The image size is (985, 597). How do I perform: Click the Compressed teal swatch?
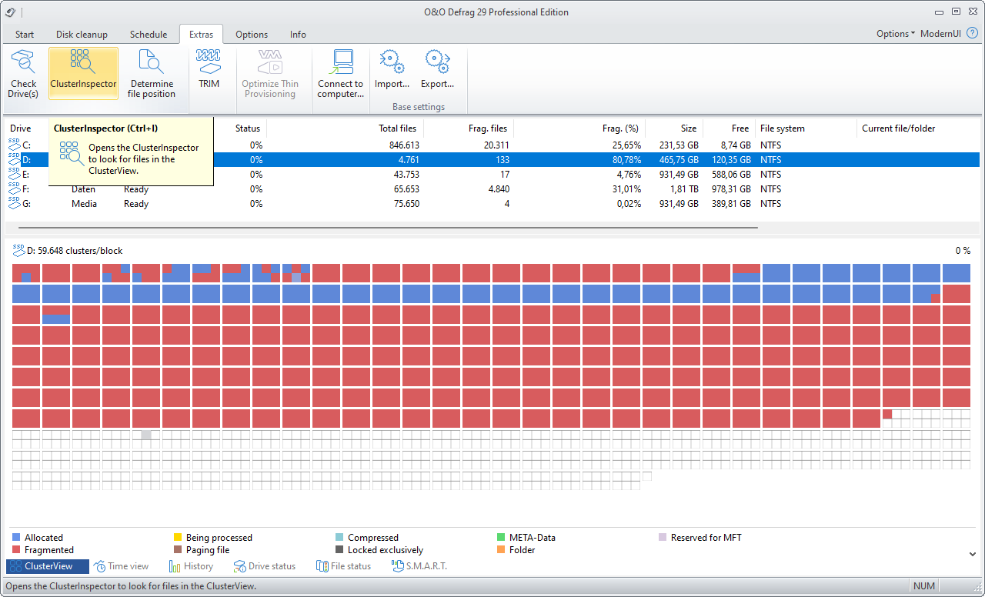point(339,538)
